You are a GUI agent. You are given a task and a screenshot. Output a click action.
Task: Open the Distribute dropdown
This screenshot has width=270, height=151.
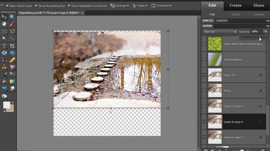(161, 5)
